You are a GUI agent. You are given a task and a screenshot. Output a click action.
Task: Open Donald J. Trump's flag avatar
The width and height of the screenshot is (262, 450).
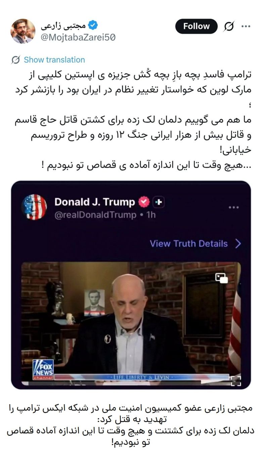click(34, 207)
